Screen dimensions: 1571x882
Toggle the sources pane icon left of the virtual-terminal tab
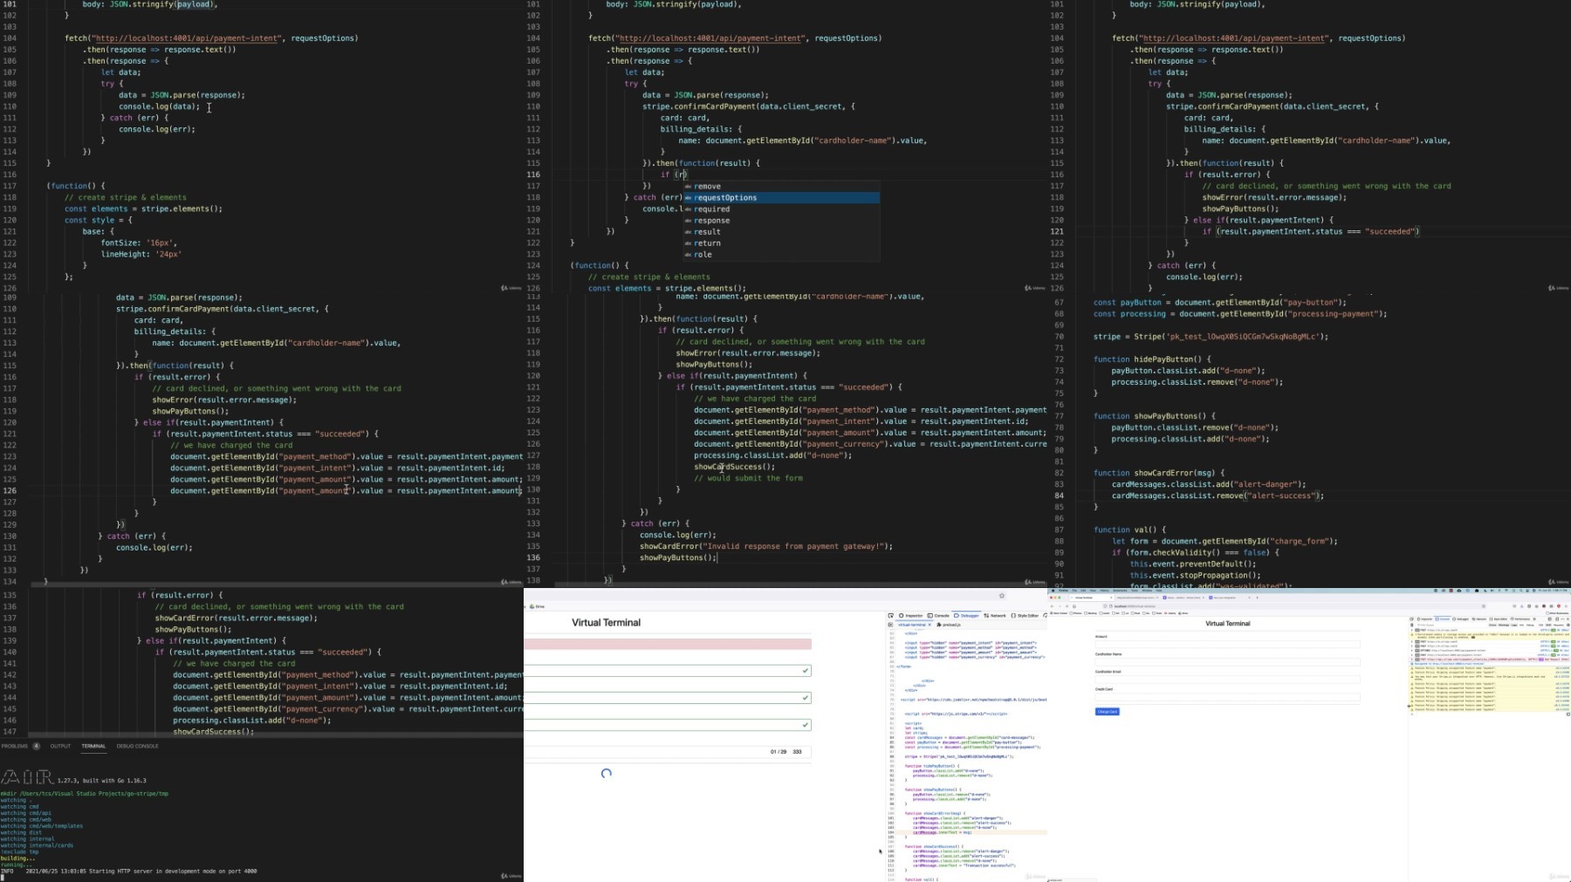890,625
